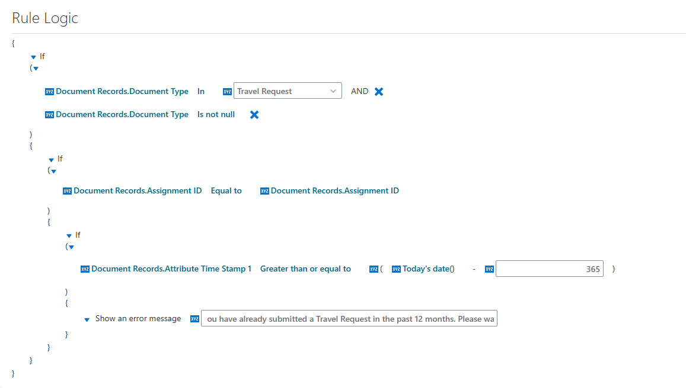
Task: Click xyz icon before right Assignment ID operand
Action: [264, 191]
